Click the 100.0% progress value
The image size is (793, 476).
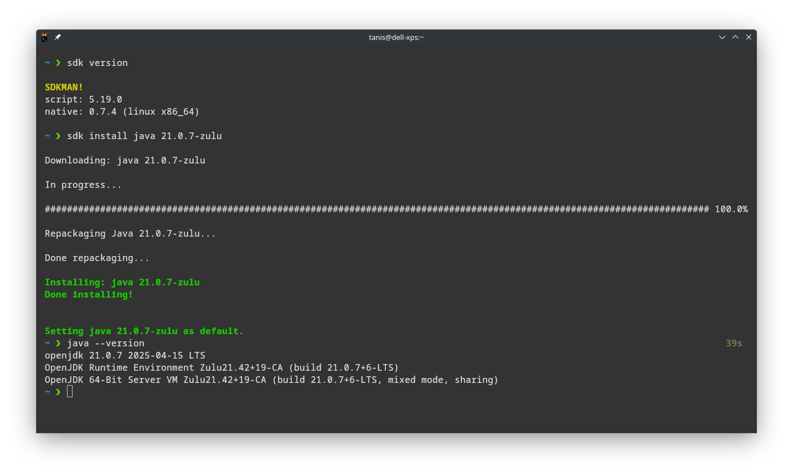[x=731, y=209]
